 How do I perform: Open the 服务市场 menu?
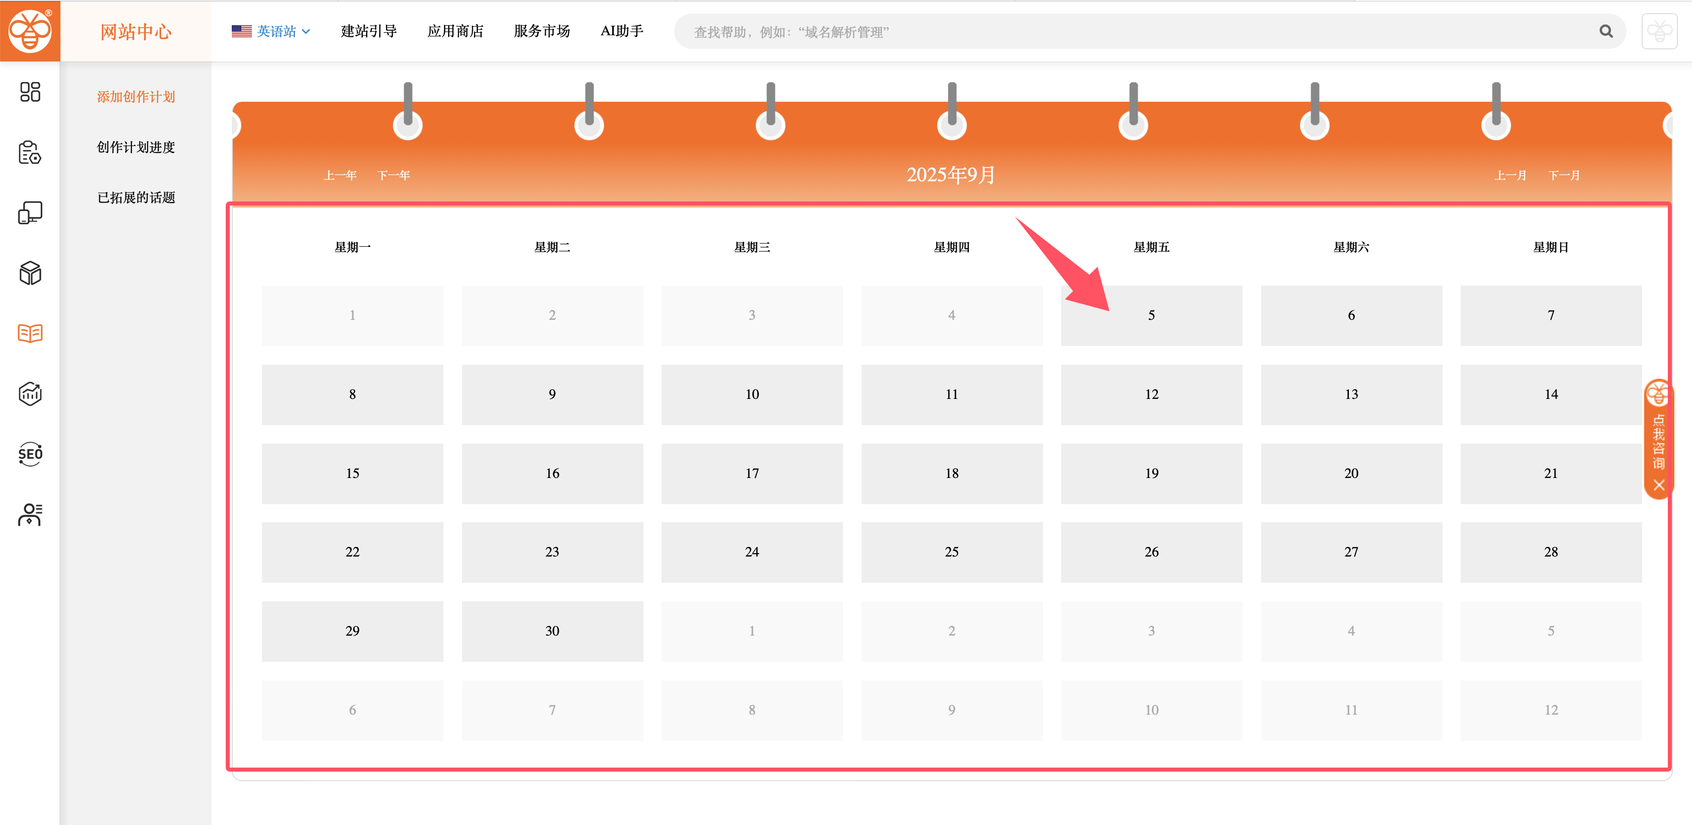click(542, 32)
